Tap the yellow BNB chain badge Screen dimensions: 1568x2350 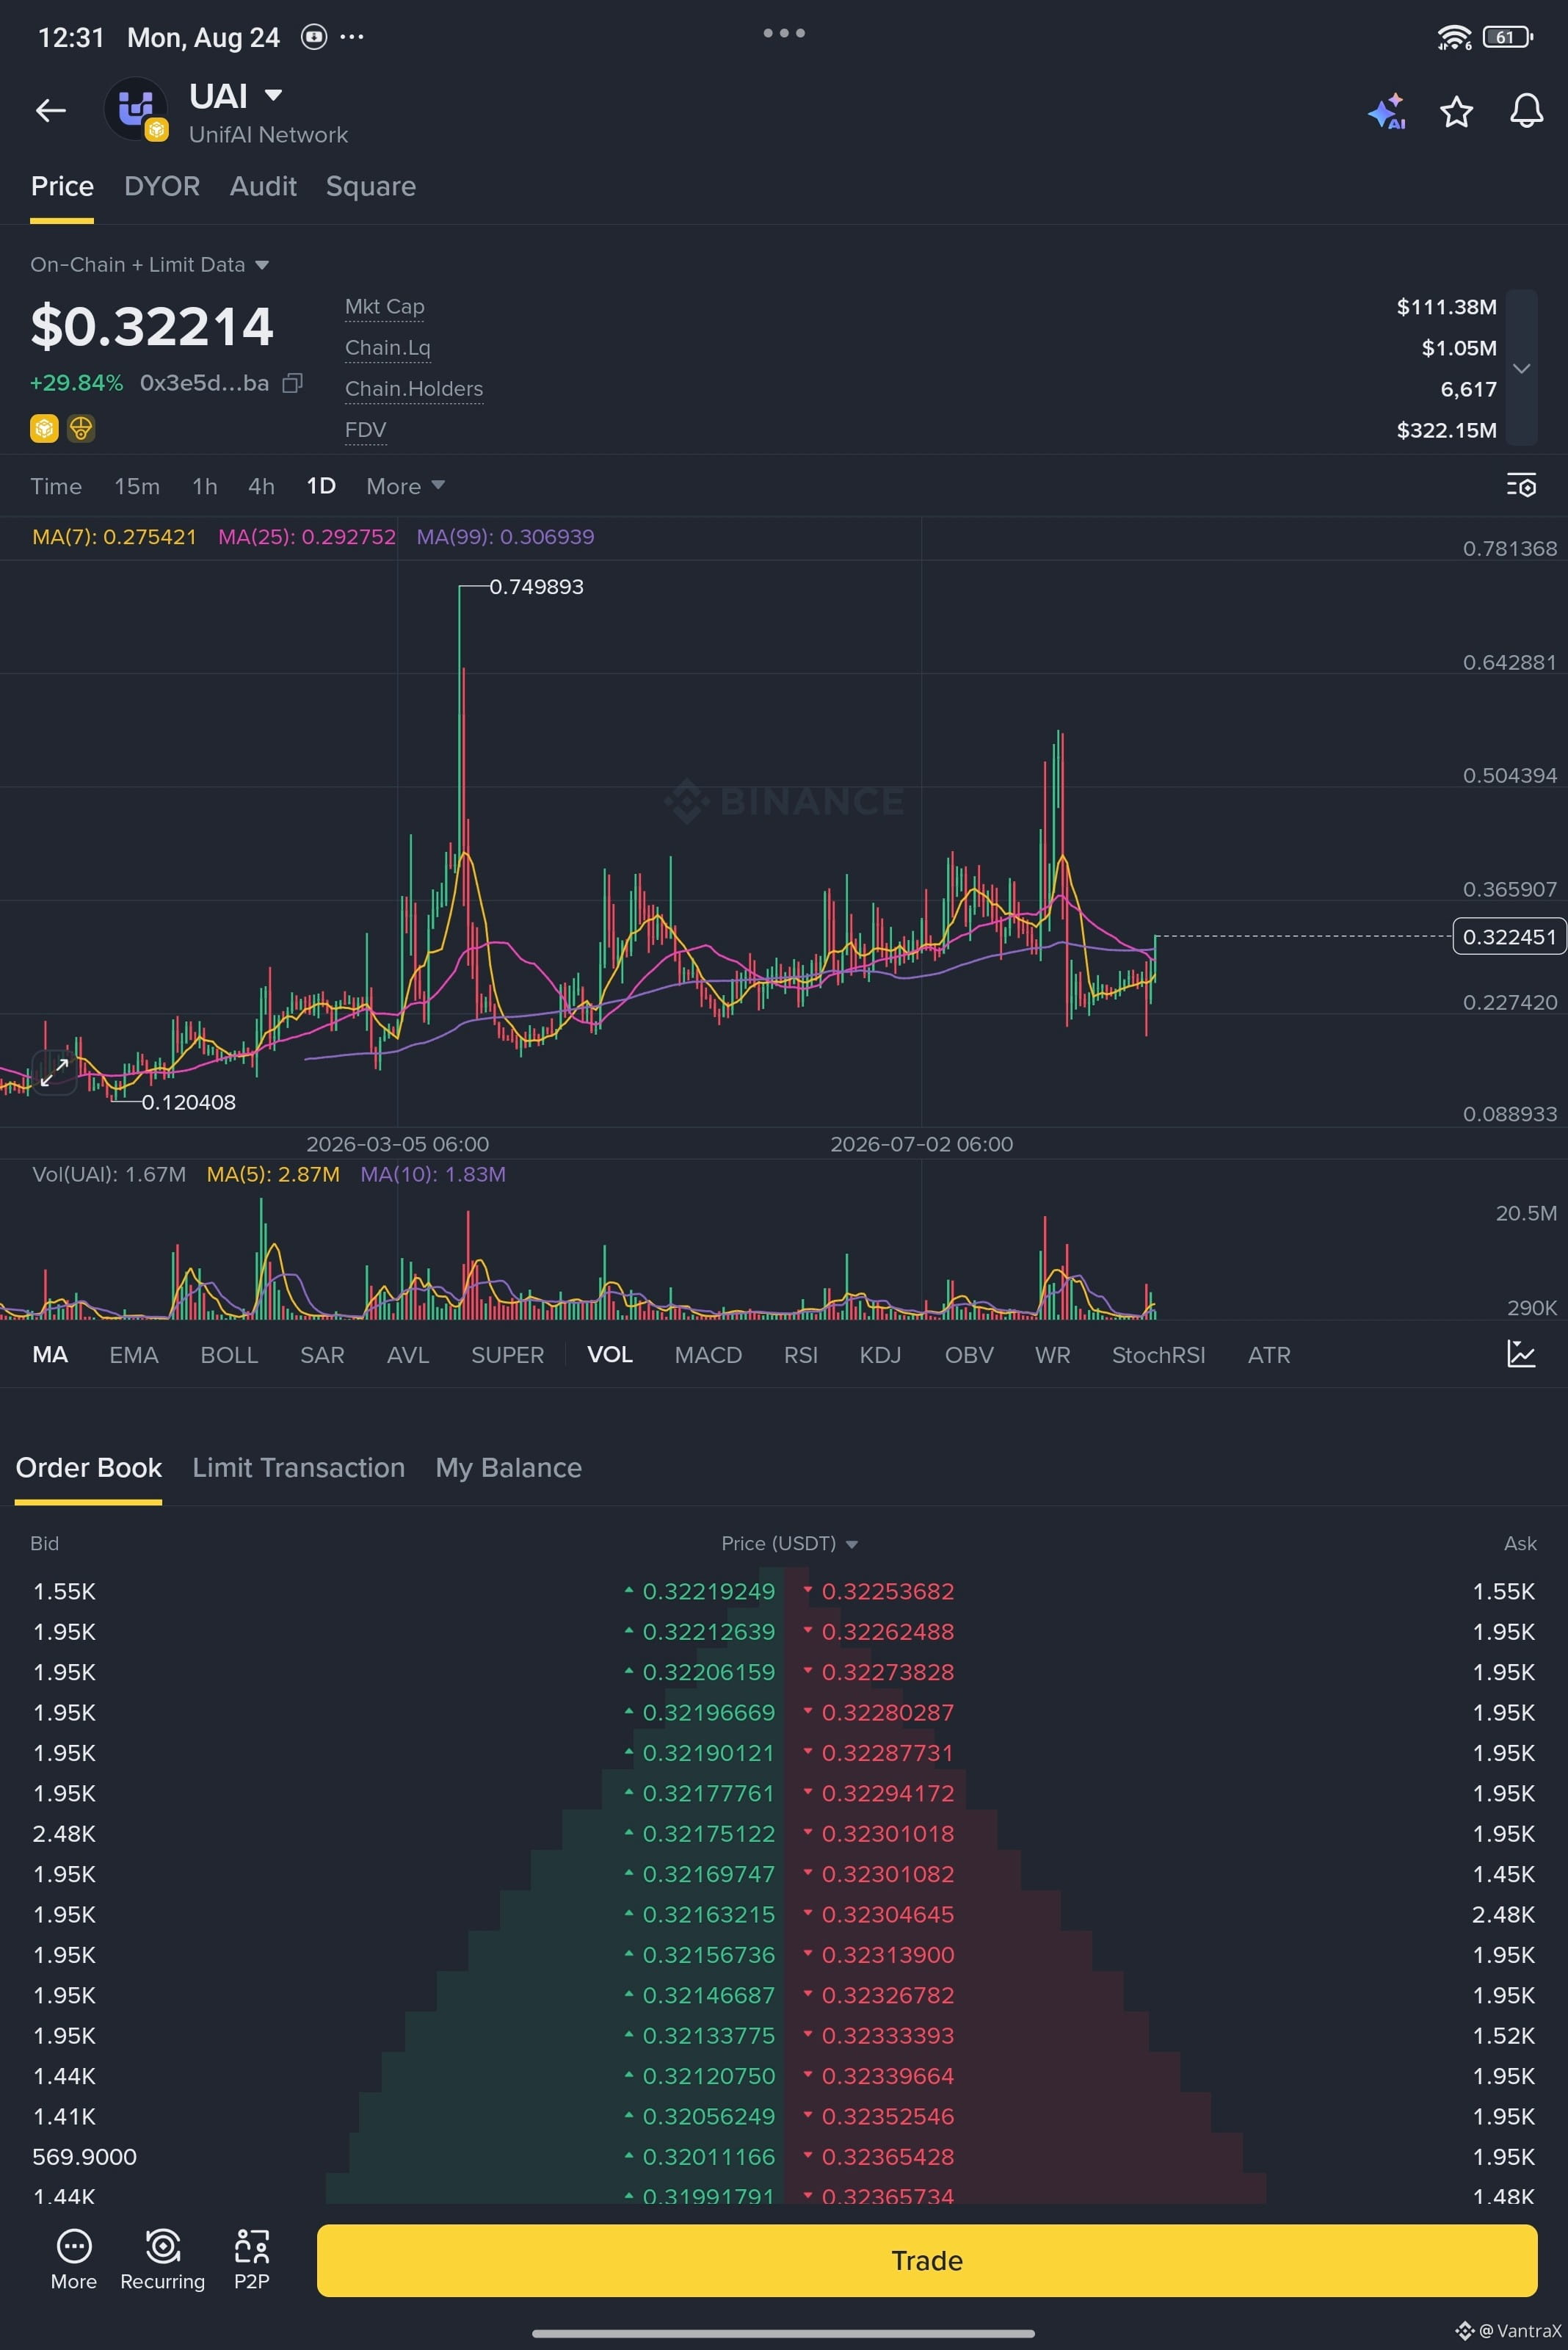click(44, 429)
